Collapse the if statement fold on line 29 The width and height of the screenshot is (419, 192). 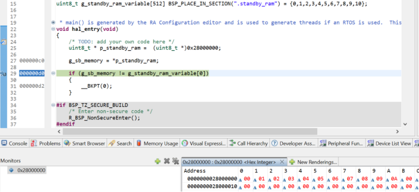(x=53, y=73)
